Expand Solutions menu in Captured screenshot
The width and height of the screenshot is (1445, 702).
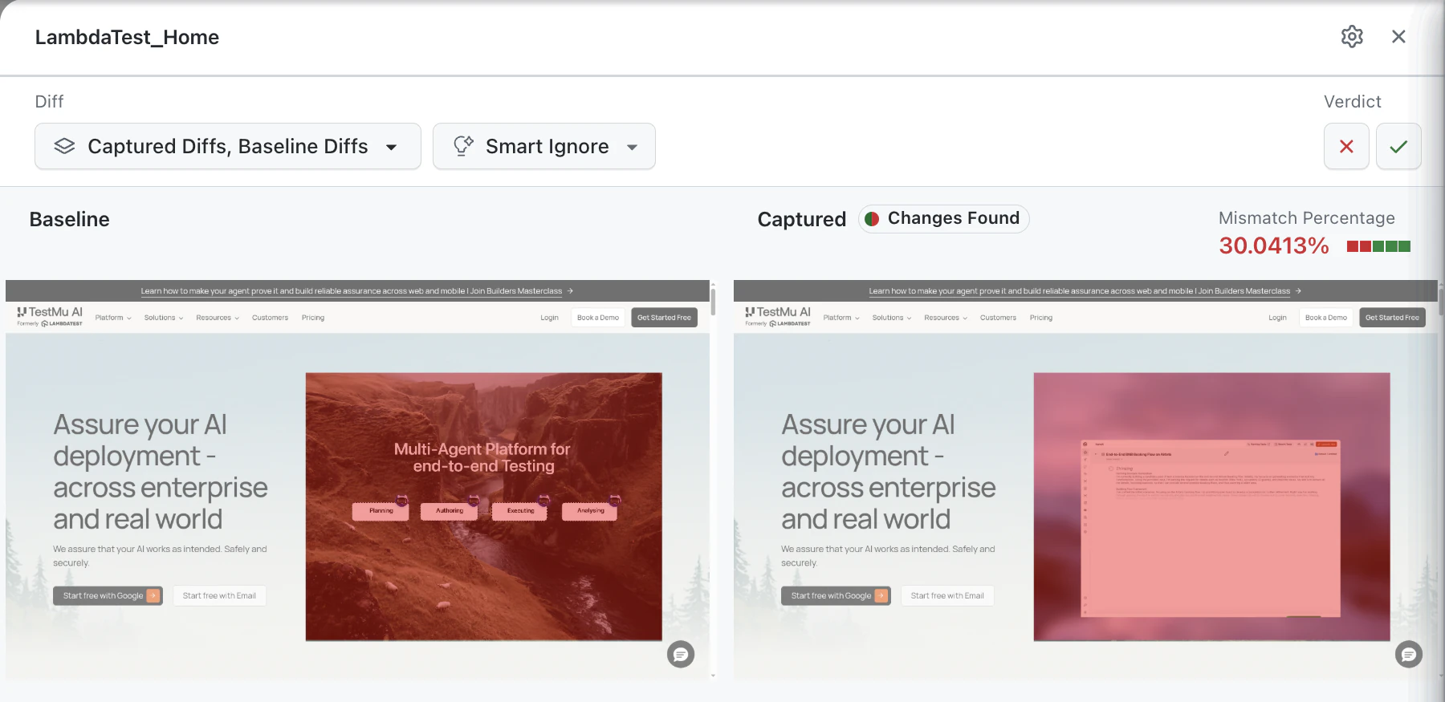click(892, 318)
